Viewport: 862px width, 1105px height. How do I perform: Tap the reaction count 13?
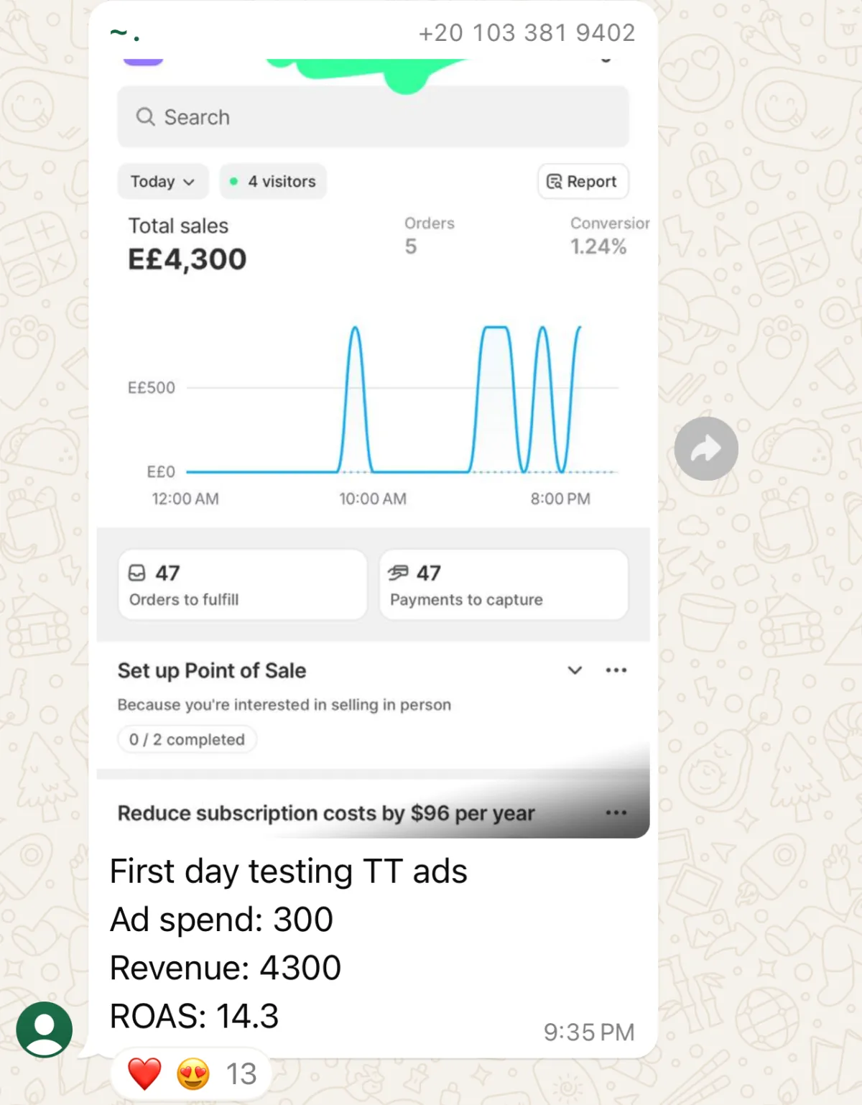(241, 1074)
